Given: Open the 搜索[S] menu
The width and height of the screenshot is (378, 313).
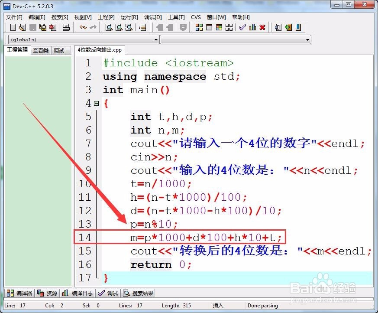Looking at the screenshot, I should (x=60, y=17).
